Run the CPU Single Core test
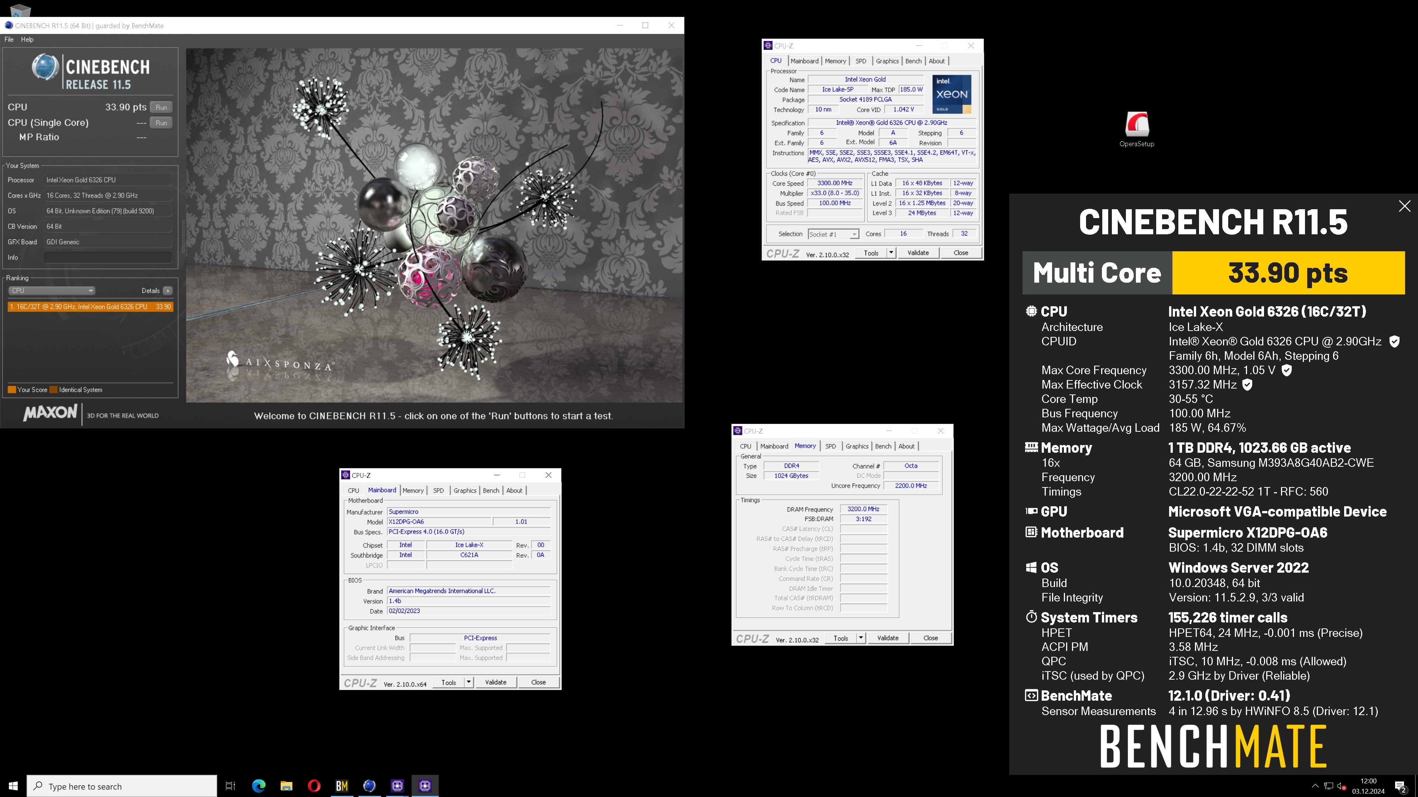The width and height of the screenshot is (1418, 797). tap(161, 123)
